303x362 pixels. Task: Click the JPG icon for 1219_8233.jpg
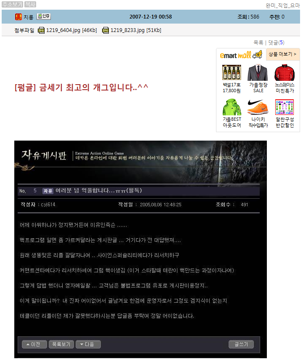tap(105, 30)
